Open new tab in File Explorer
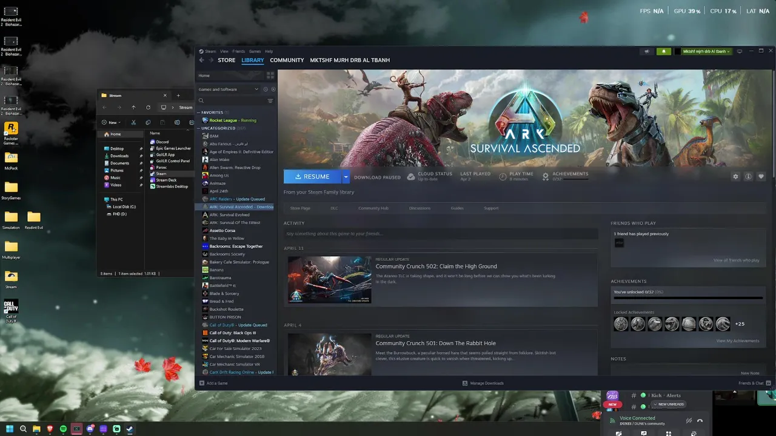Image resolution: width=776 pixels, height=436 pixels. pos(178,95)
